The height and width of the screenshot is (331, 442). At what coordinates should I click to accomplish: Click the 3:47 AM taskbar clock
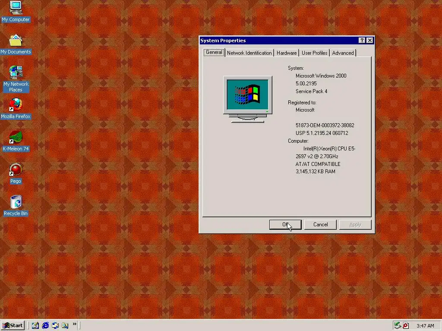pos(425,326)
